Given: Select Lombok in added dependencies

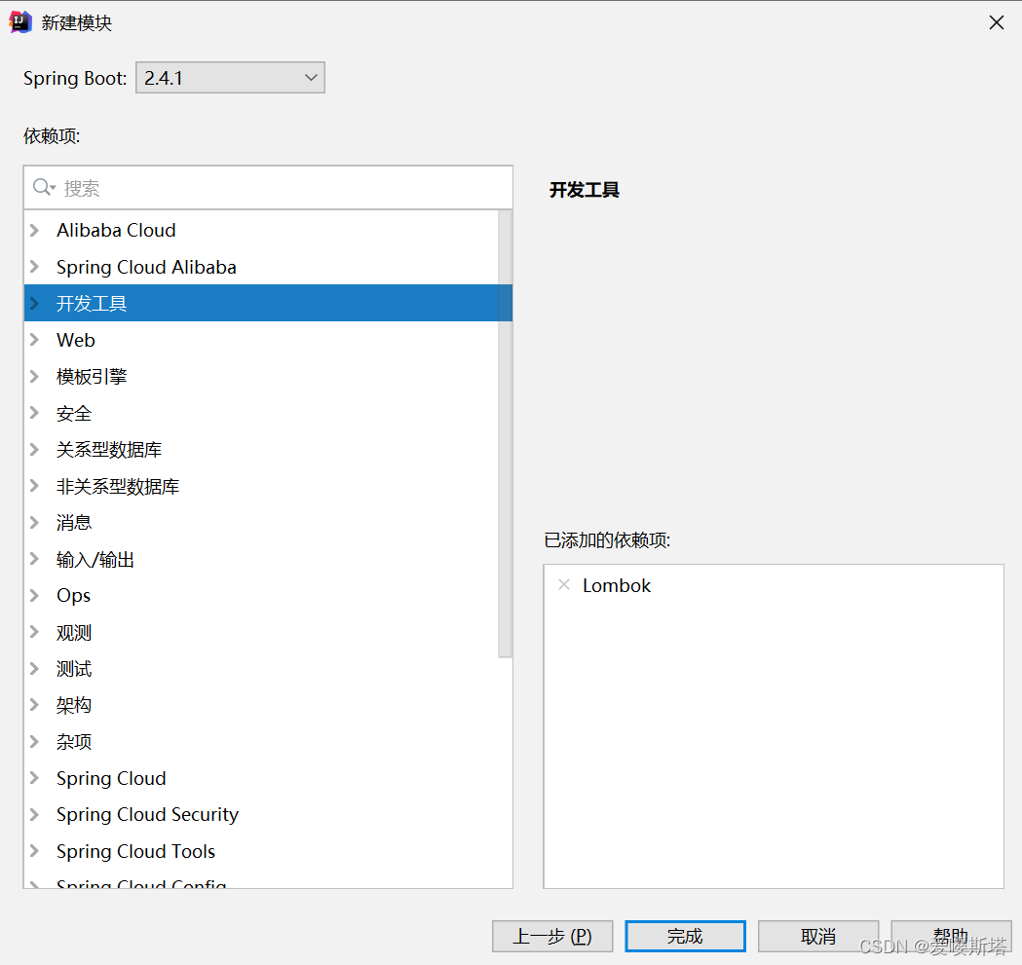Looking at the screenshot, I should point(616,585).
